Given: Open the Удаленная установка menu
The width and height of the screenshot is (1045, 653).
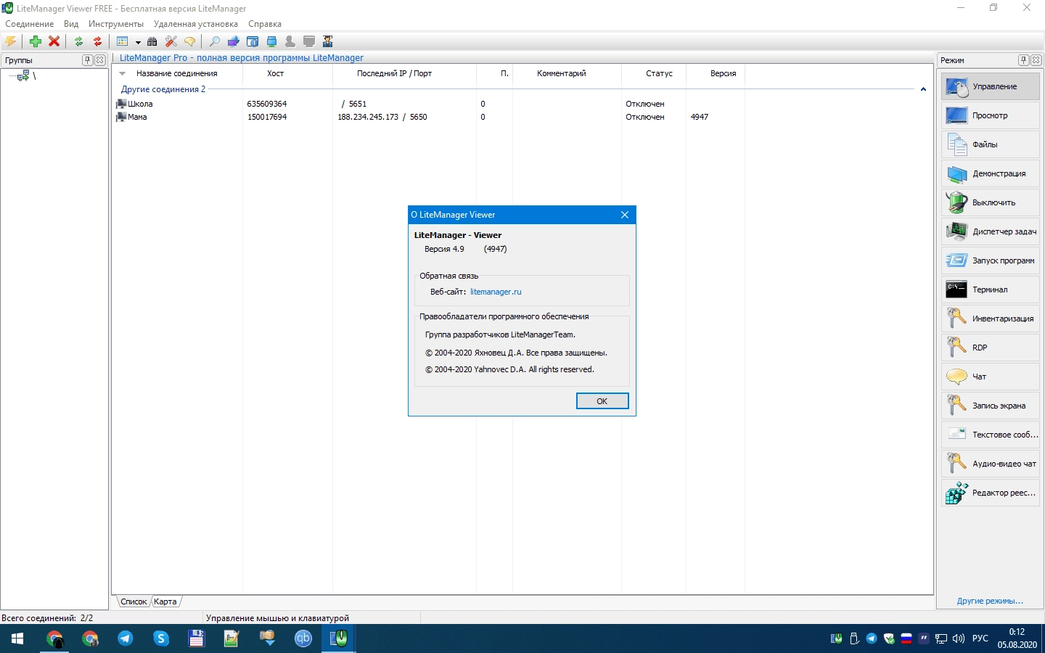Looking at the screenshot, I should pyautogui.click(x=196, y=24).
